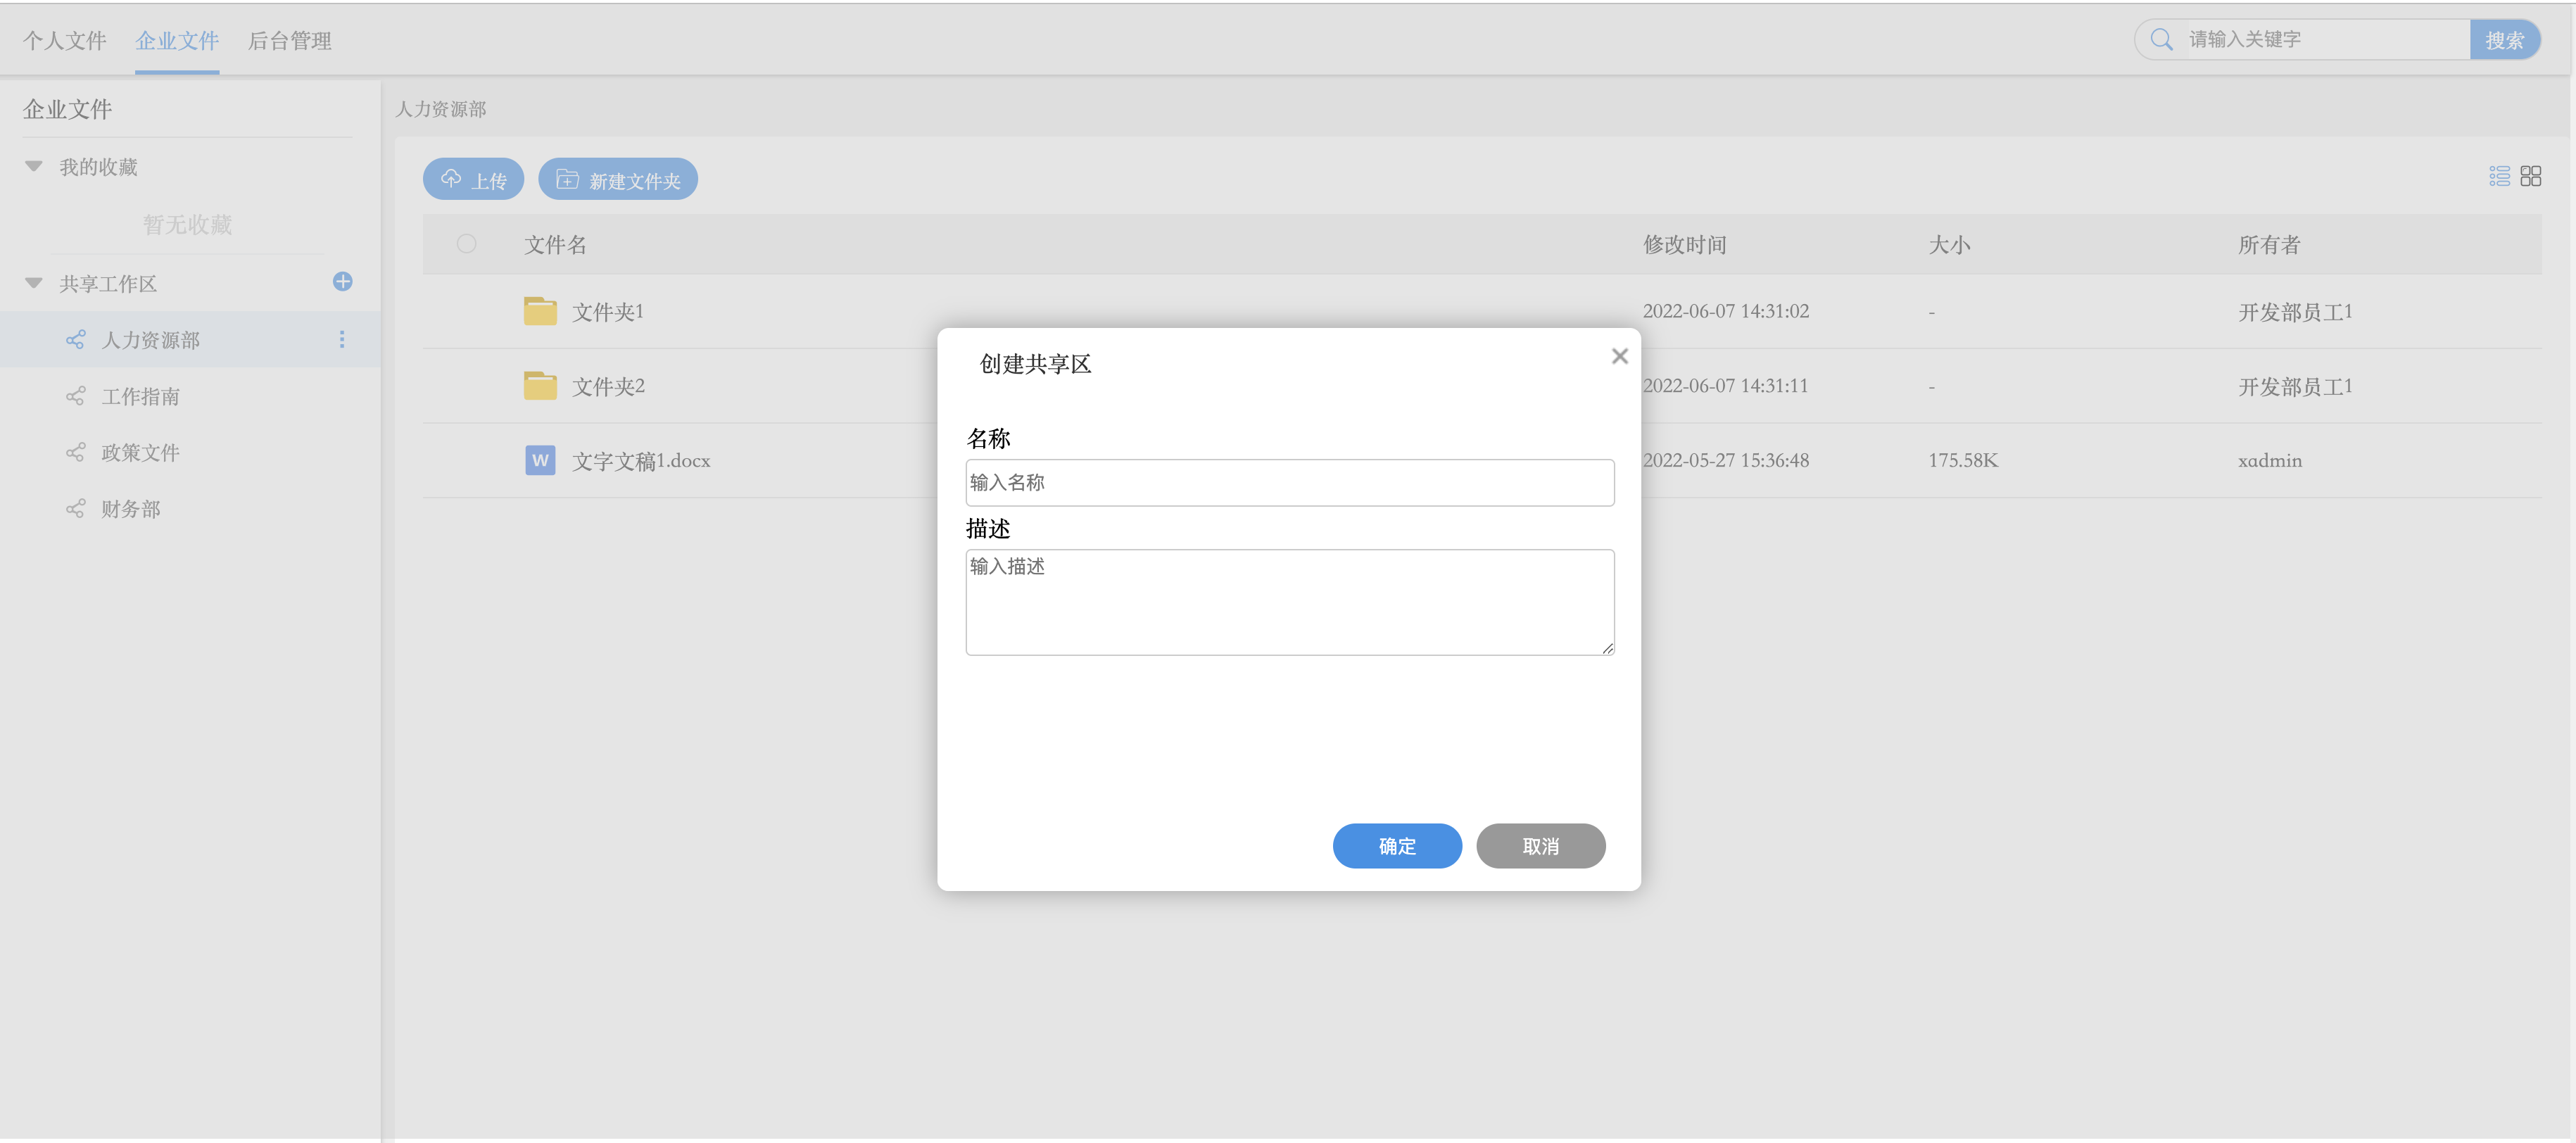Collapse the 共享工作区 tree

point(34,283)
